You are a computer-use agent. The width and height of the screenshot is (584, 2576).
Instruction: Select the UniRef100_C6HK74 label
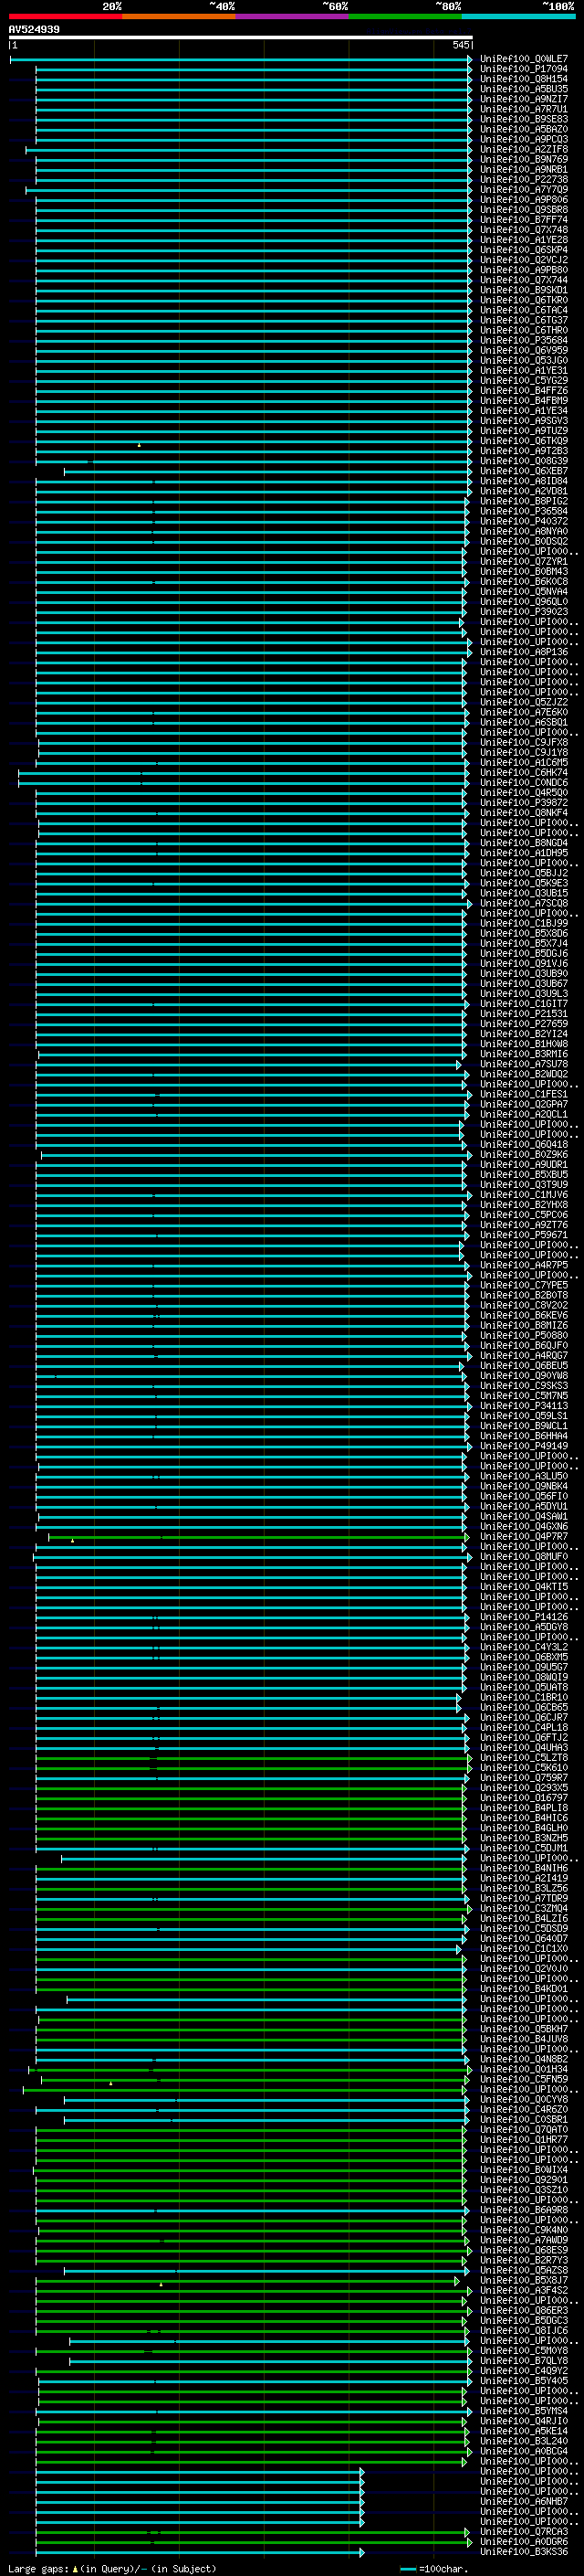coord(523,772)
